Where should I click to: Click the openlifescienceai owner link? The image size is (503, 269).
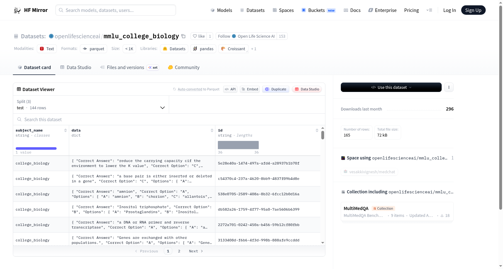77,36
